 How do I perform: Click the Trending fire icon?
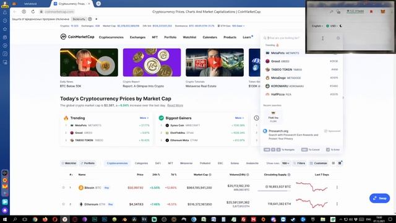point(66,118)
